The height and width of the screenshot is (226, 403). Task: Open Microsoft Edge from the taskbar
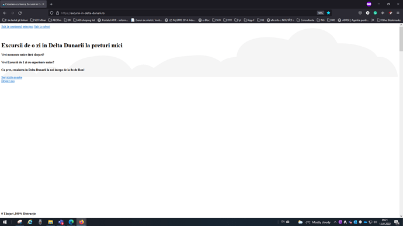point(71,222)
